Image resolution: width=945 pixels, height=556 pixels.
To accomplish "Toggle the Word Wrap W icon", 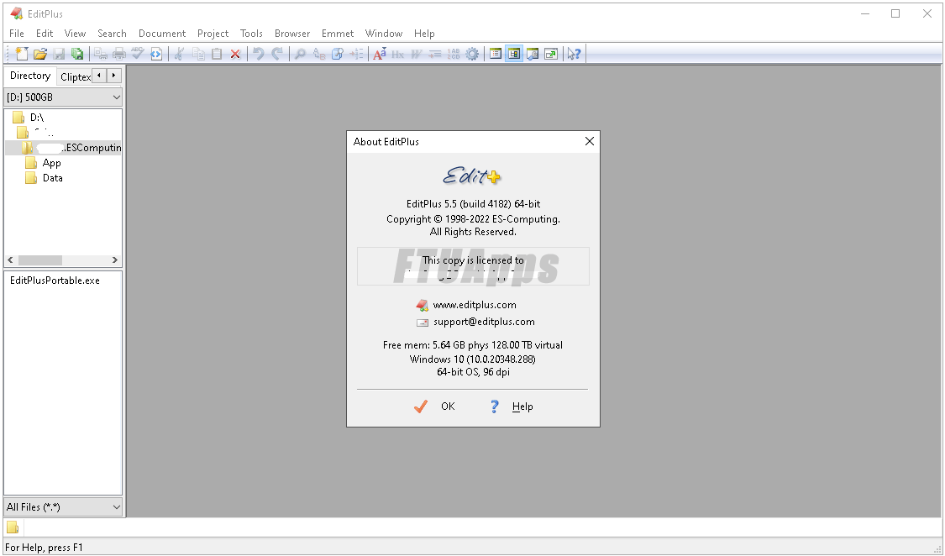I will coord(417,54).
